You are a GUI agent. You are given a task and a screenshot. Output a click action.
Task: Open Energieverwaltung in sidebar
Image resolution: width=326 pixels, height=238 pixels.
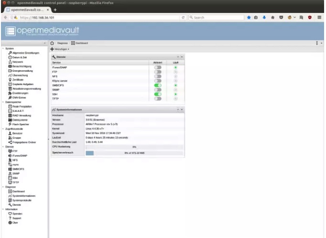tap(21, 71)
